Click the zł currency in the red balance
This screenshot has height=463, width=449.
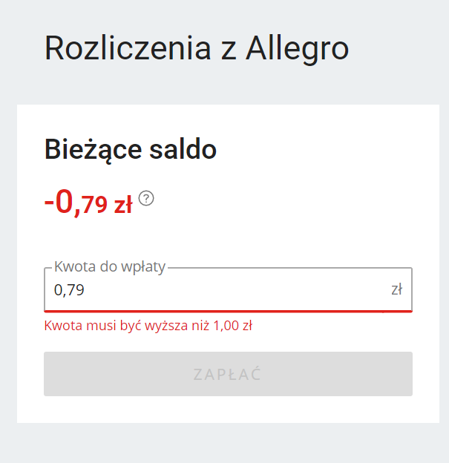pyautogui.click(x=122, y=206)
